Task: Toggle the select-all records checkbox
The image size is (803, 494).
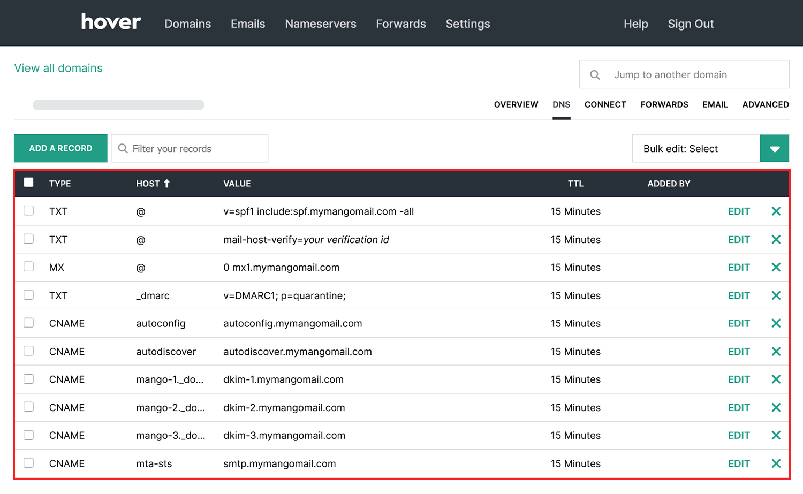Action: coord(29,183)
